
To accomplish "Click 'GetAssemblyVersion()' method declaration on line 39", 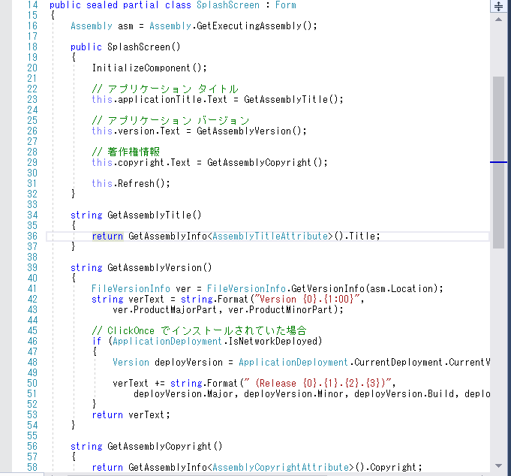I will click(160, 268).
